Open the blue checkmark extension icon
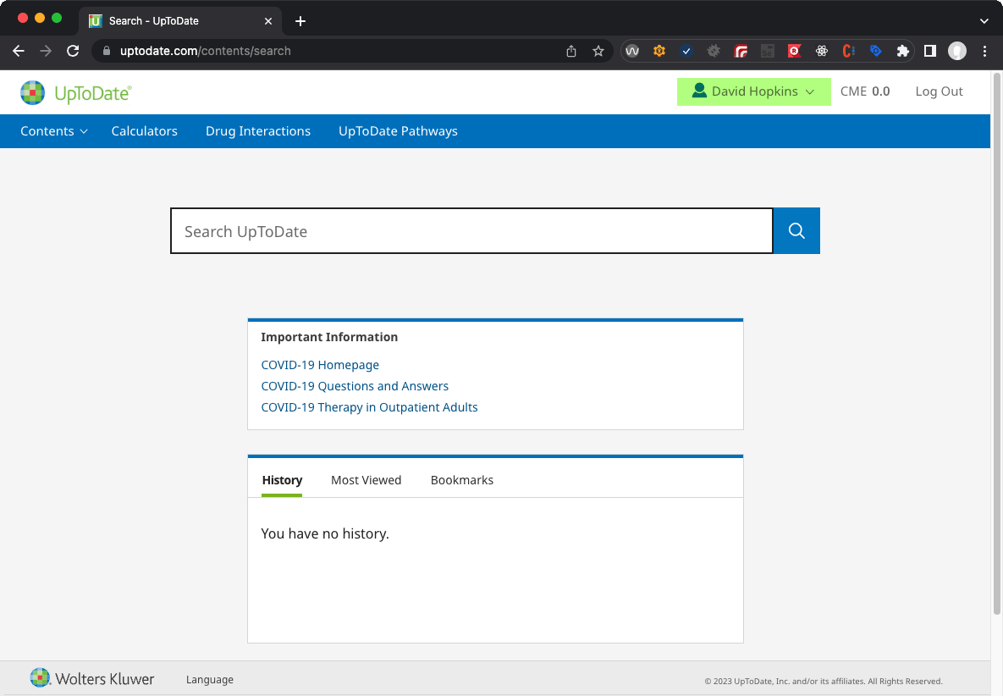This screenshot has height=696, width=1003. point(686,51)
